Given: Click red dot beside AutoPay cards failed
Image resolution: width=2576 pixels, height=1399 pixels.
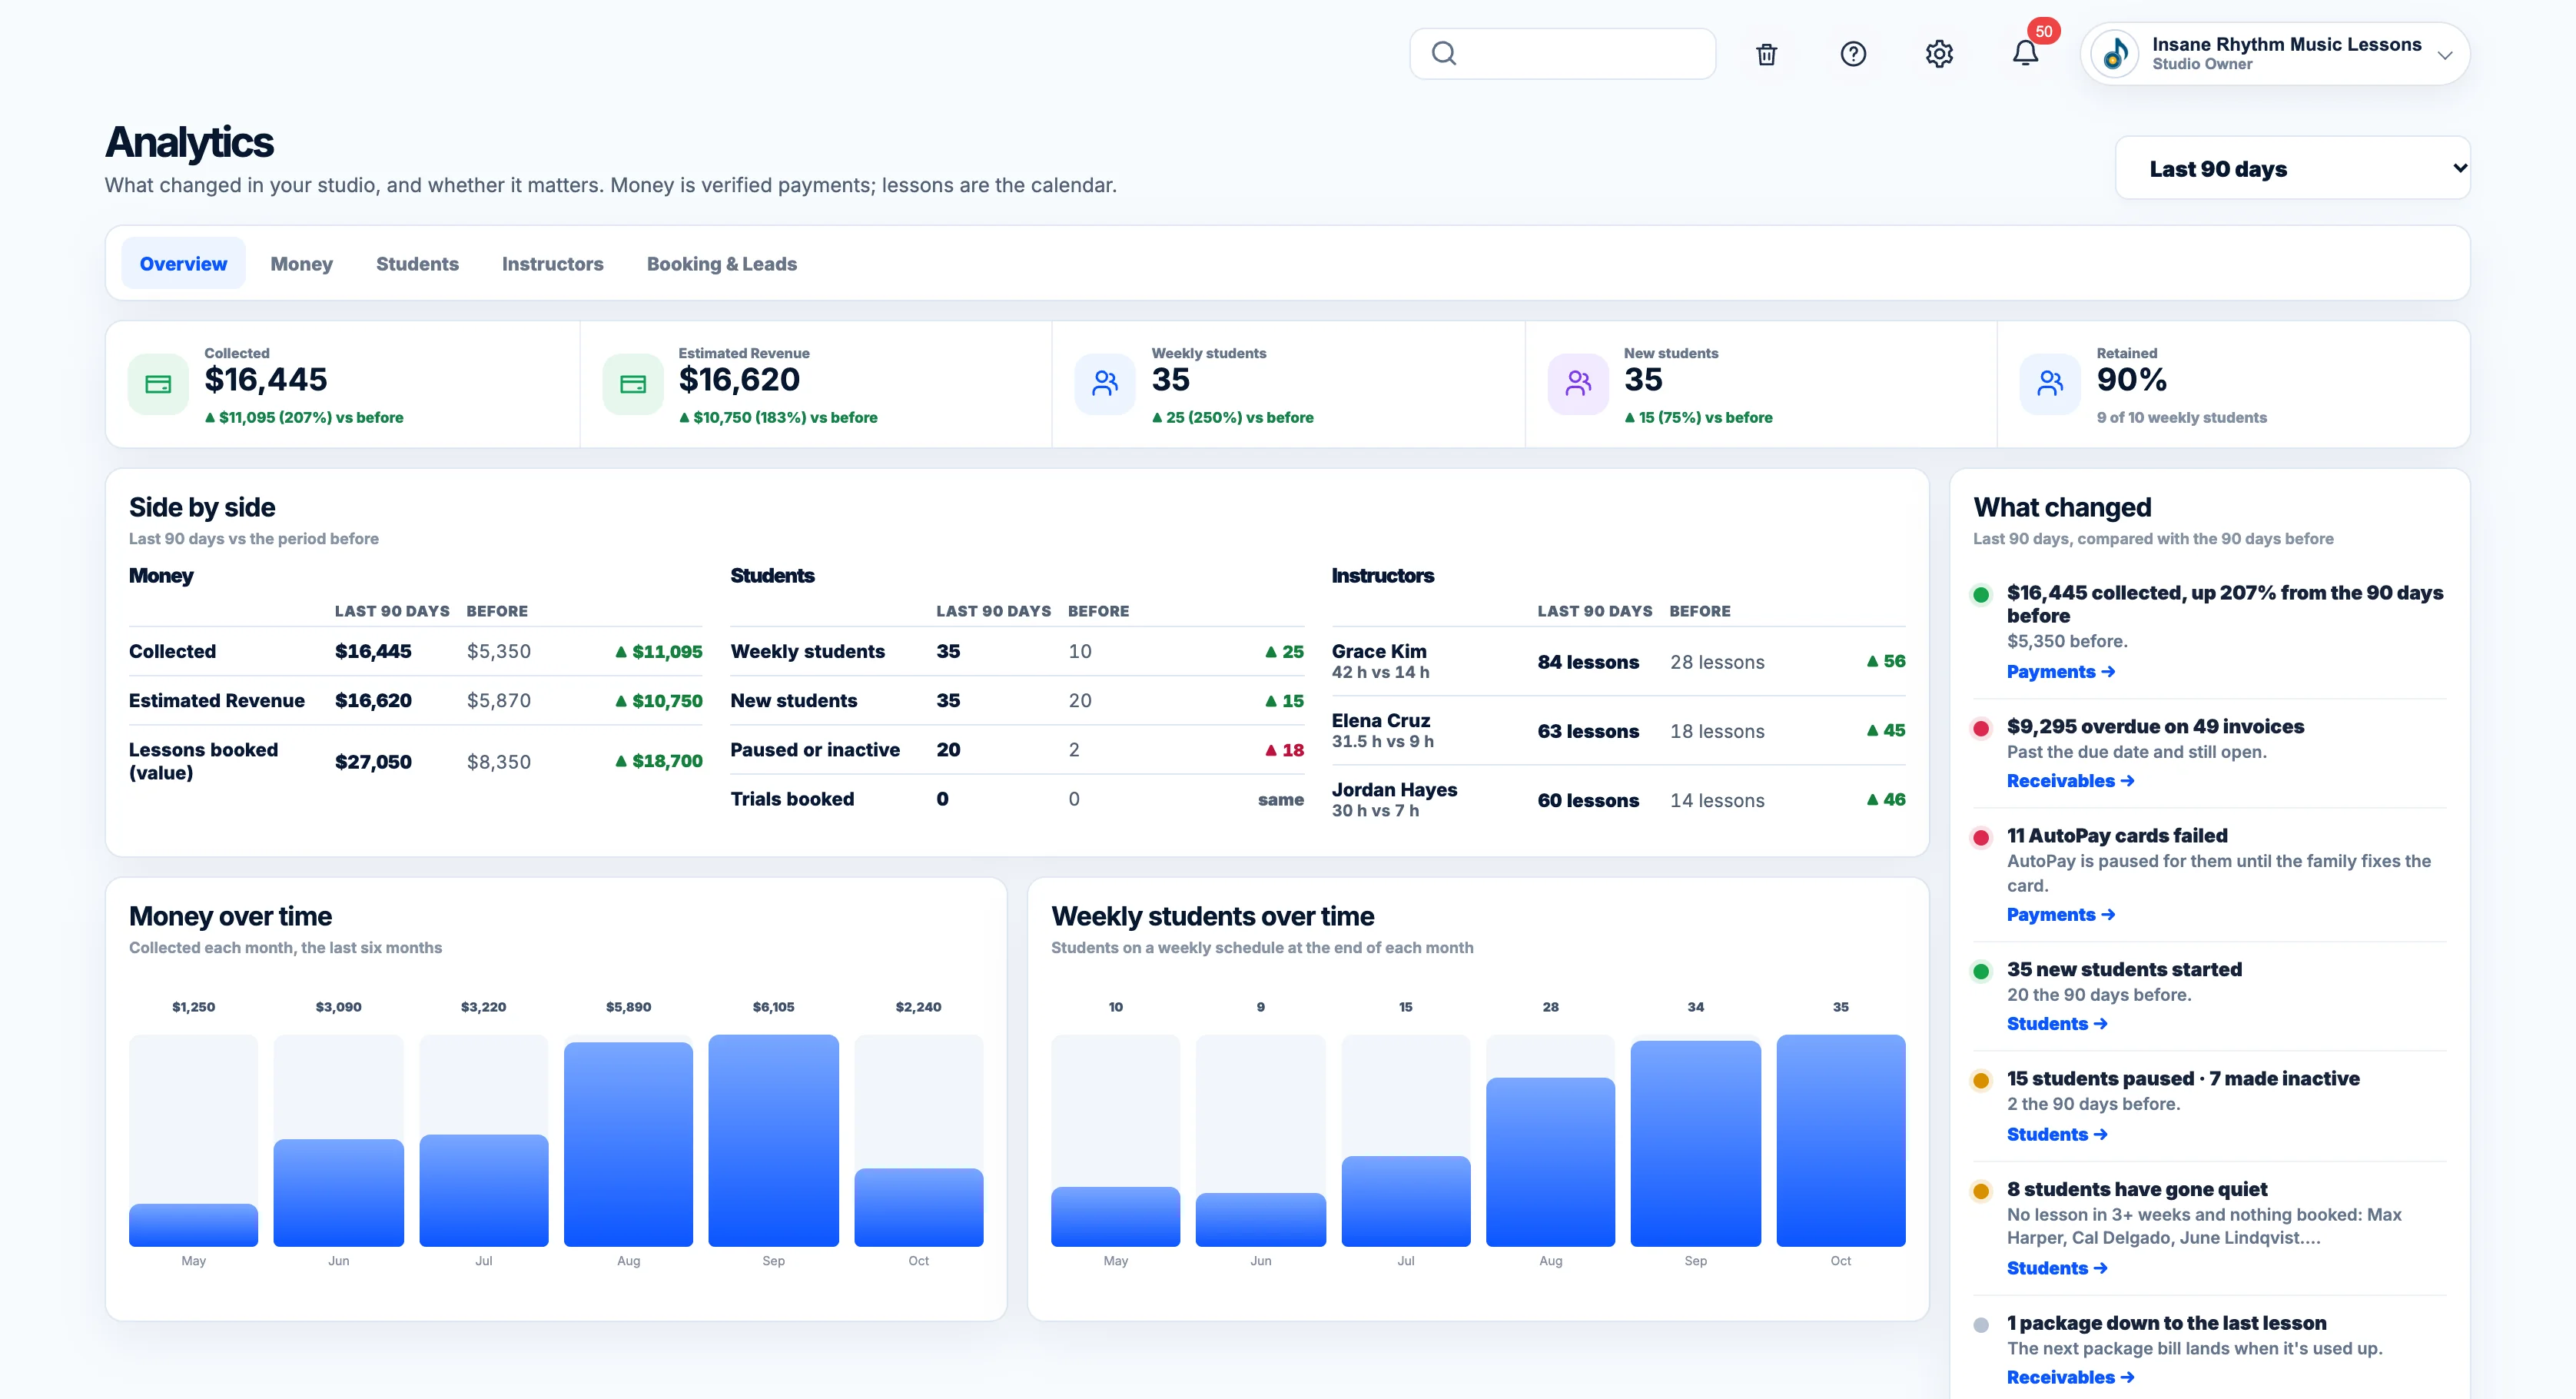Looking at the screenshot, I should tap(1980, 838).
